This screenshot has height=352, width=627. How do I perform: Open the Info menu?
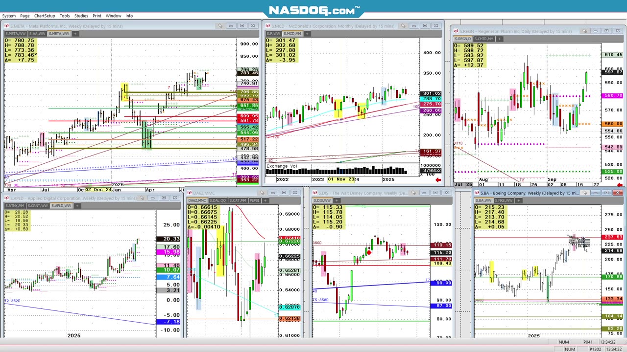[129, 16]
